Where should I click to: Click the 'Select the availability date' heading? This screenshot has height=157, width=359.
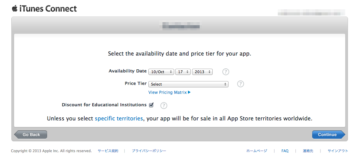click(180, 54)
